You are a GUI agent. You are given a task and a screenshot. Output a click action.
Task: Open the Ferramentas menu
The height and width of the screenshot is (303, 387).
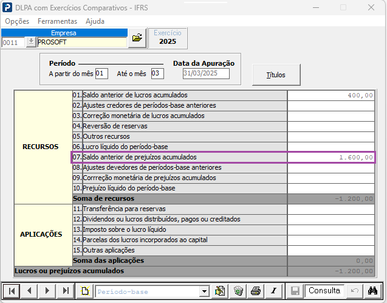[57, 21]
